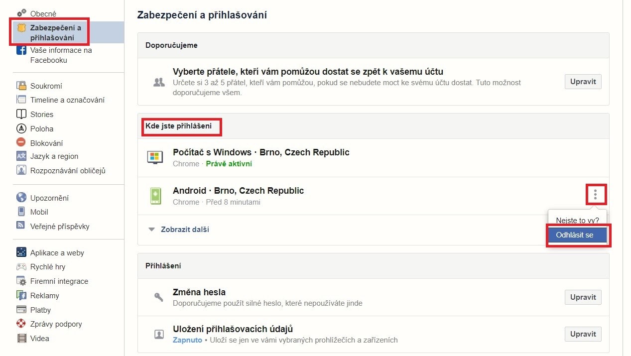Click Uložení přihlašovacích údajů heading
The width and height of the screenshot is (631, 356).
pyautogui.click(x=233, y=329)
